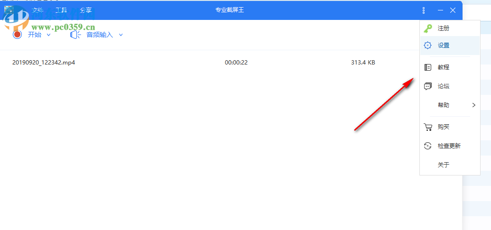Screen dimensions: 491x230
Task: Open the three-dot more options menu
Action: 424,10
